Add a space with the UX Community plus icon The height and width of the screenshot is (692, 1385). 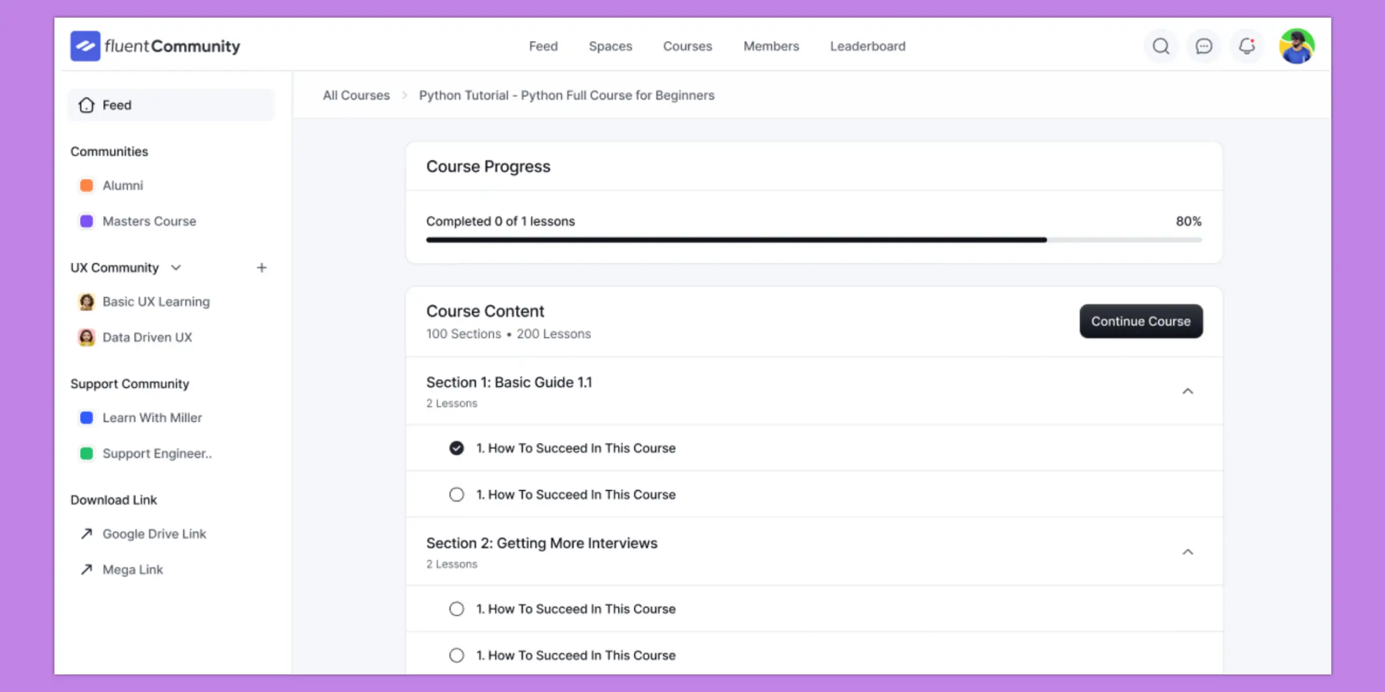(x=261, y=268)
